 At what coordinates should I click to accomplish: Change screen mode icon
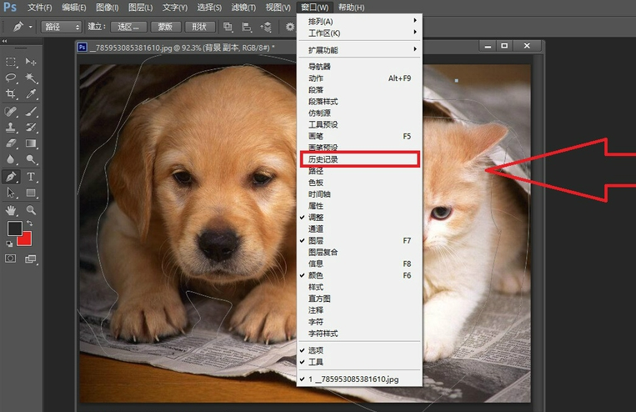click(x=31, y=259)
